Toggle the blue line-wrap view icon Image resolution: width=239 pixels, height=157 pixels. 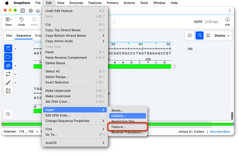(199, 35)
